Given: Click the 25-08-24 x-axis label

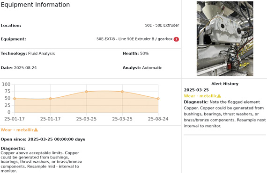Looking at the screenshot, I should coord(158,119).
